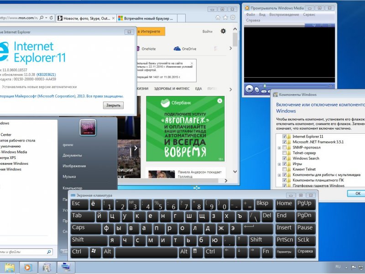The width and height of the screenshot is (365, 274).
Task: Open the KB3203621 update link
Action: [x=46, y=74]
